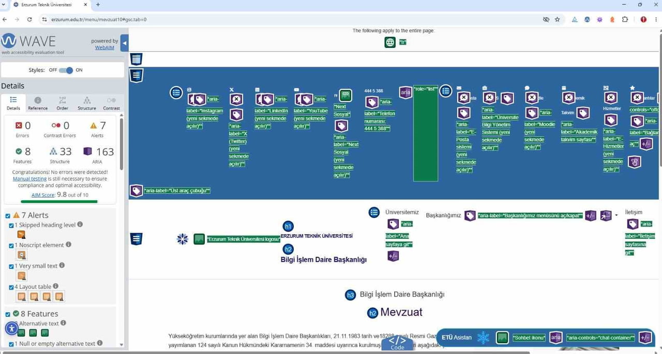Toggle the Styles OFF/ON switch
The image size is (662, 354).
pyautogui.click(x=66, y=70)
